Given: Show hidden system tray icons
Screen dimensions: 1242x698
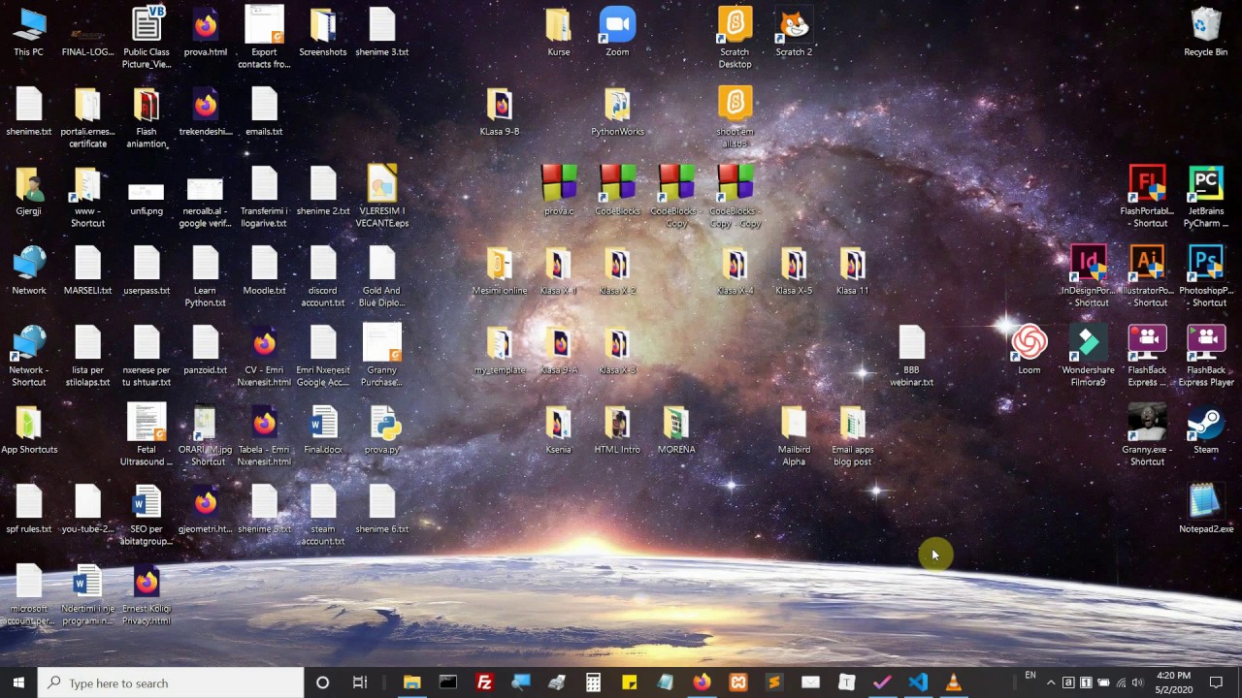Looking at the screenshot, I should point(1050,682).
